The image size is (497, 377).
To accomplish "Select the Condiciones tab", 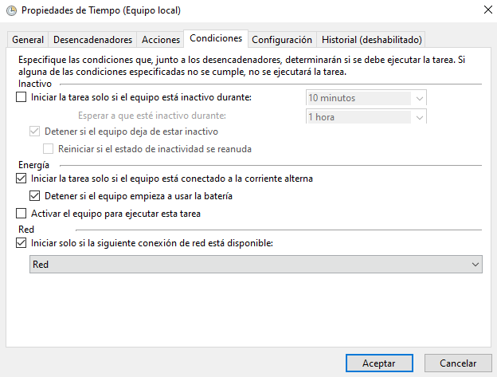I will coord(216,38).
